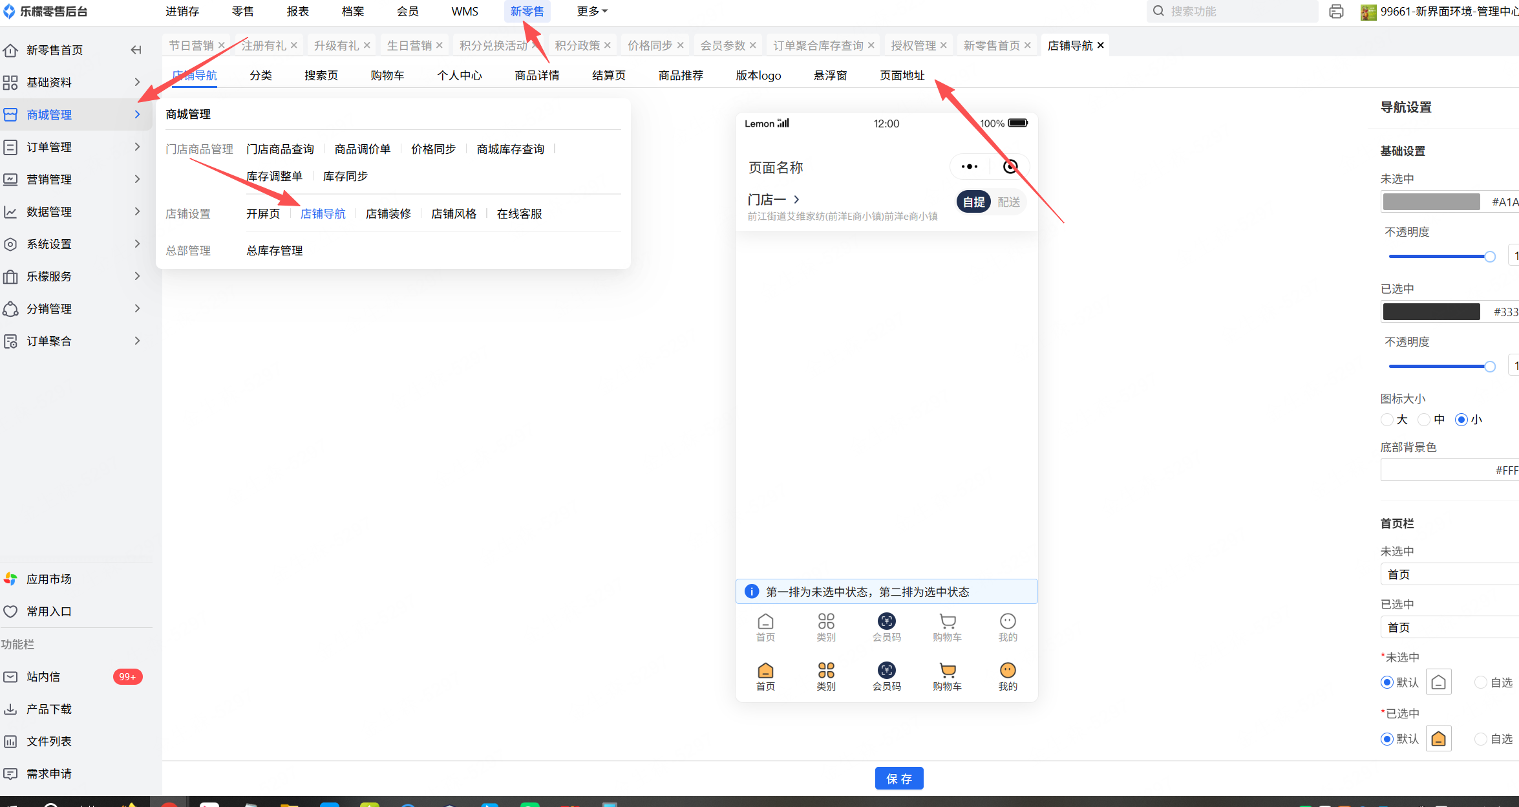Viewport: 1519px width, 807px height.
Task: Open 店铺装修 link in the flyout
Action: (388, 214)
